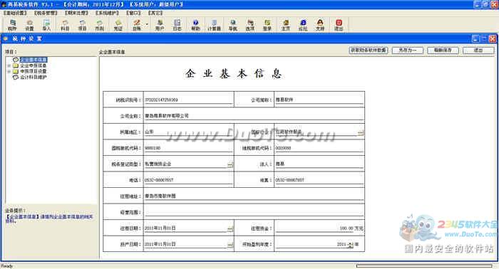Open the 税种 toolbar icon
499x269 pixels.
(x=12, y=25)
